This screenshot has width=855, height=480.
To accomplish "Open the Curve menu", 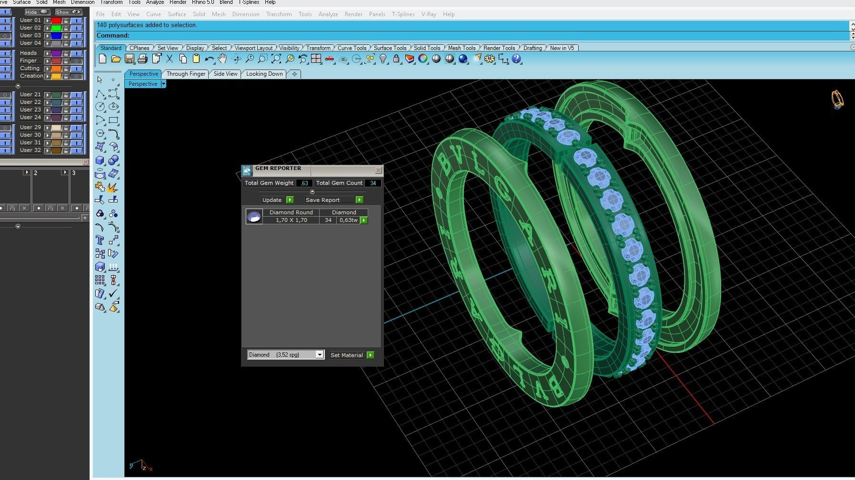I will pyautogui.click(x=153, y=14).
